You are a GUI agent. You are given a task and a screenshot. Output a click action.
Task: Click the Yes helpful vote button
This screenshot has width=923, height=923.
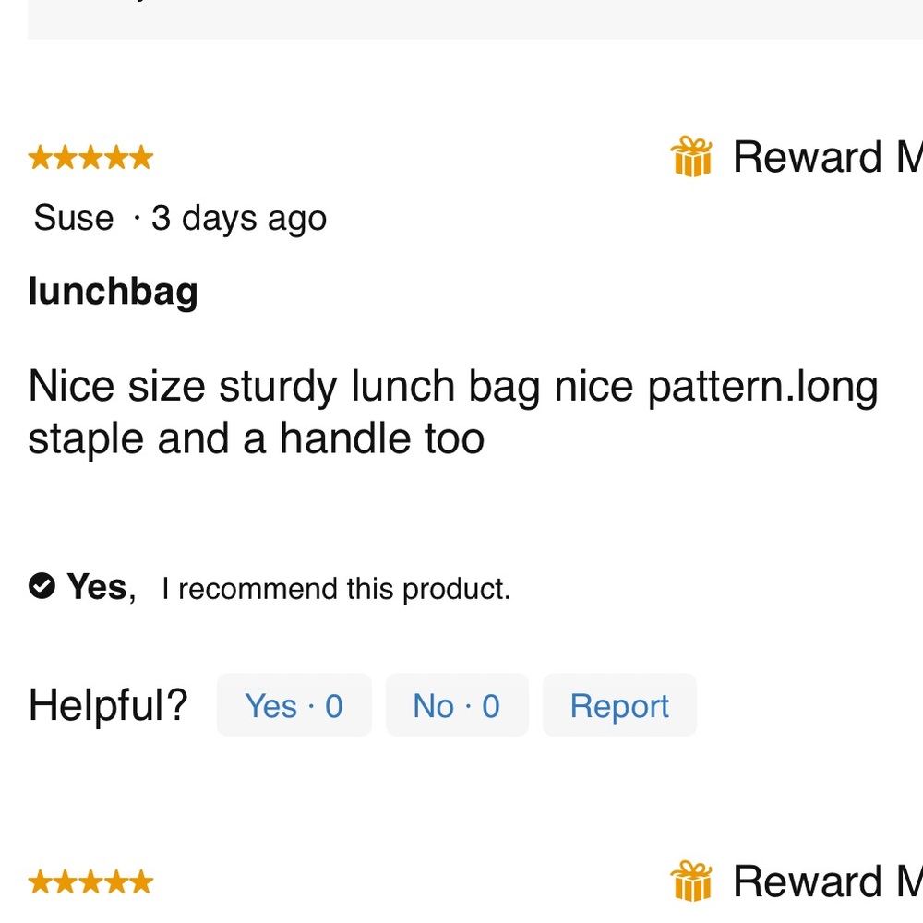[x=294, y=705]
